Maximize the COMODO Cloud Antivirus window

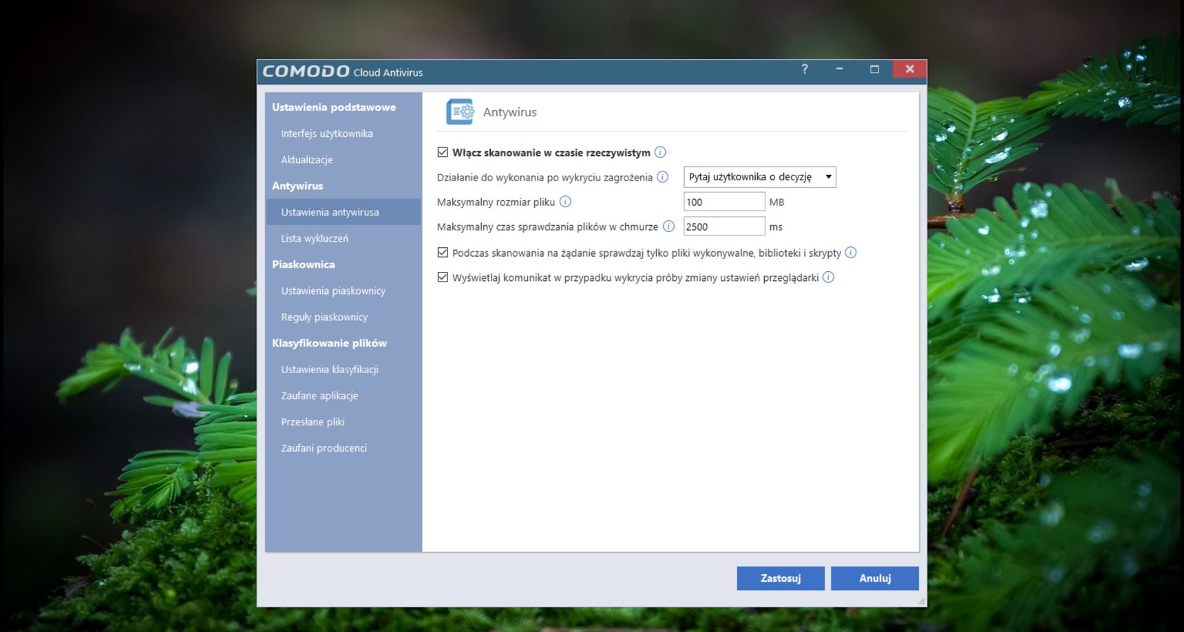[x=874, y=69]
